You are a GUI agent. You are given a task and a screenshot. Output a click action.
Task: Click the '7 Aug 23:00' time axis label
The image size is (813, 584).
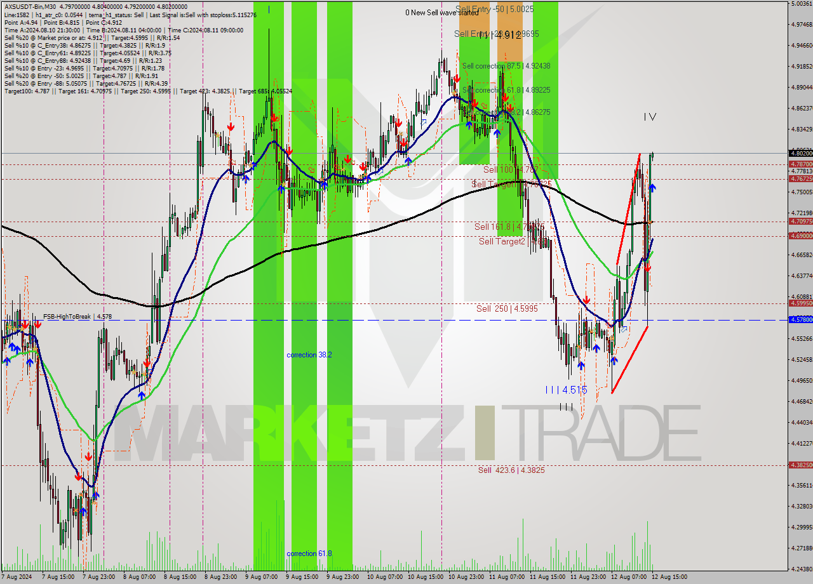pyautogui.click(x=98, y=578)
